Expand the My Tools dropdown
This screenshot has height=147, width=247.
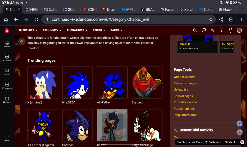[195, 142]
